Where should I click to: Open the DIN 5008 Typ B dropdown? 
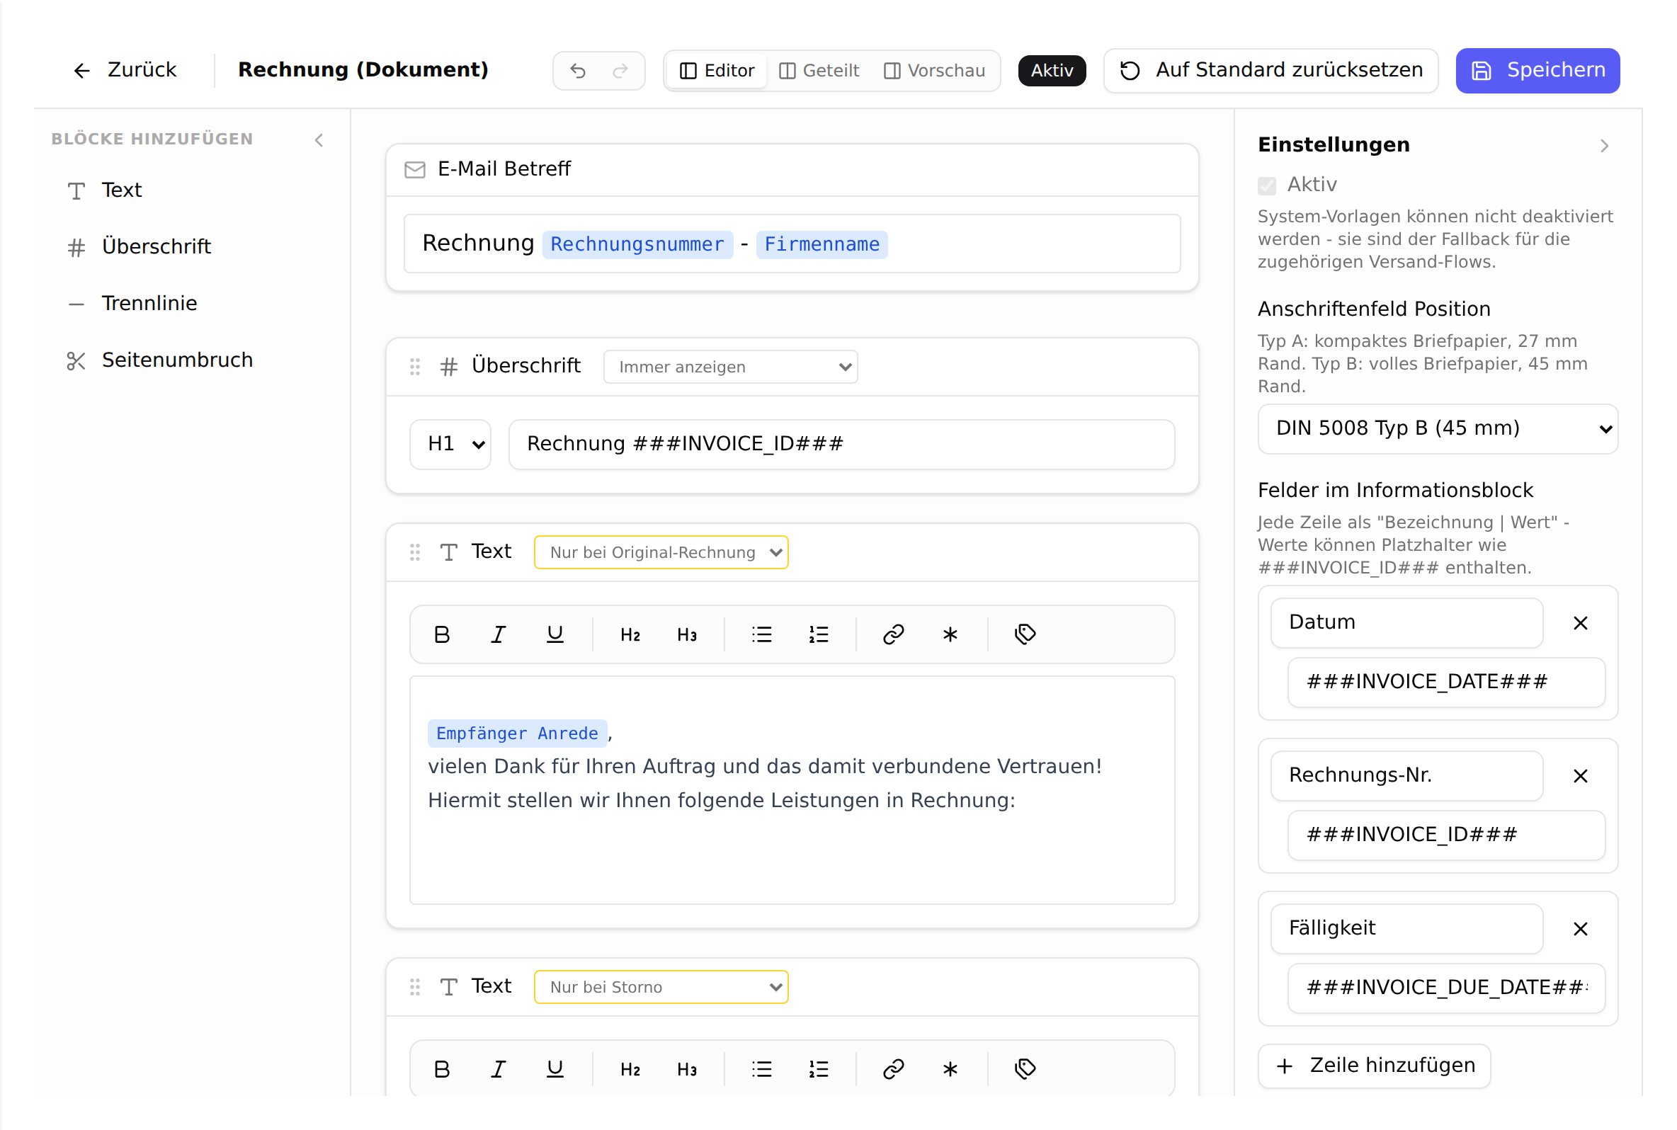tap(1437, 429)
